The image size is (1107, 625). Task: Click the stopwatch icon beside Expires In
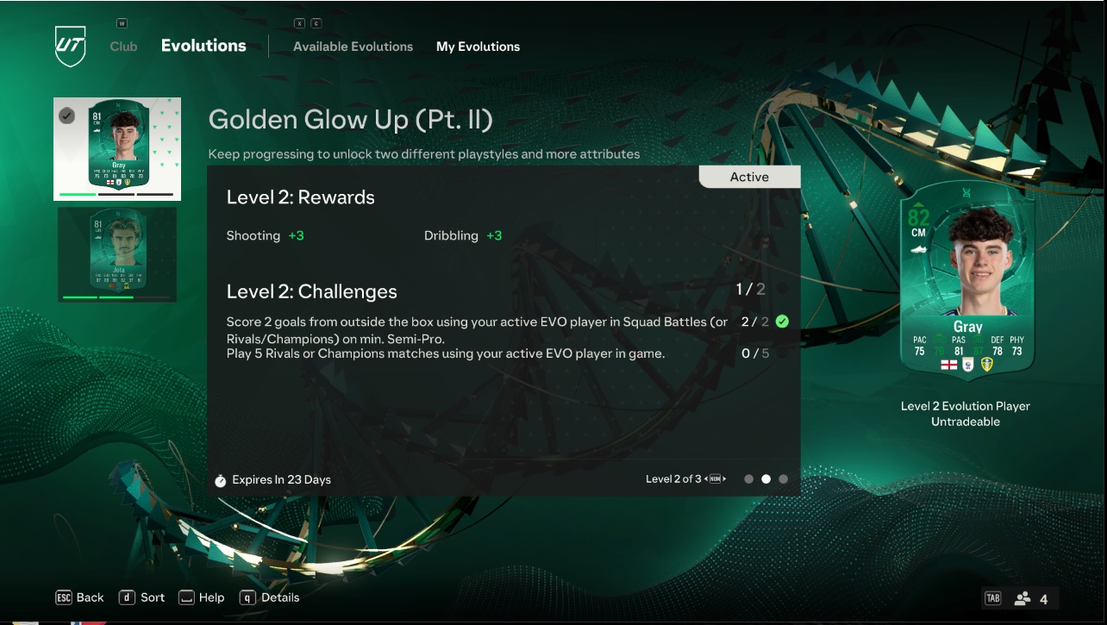point(220,480)
